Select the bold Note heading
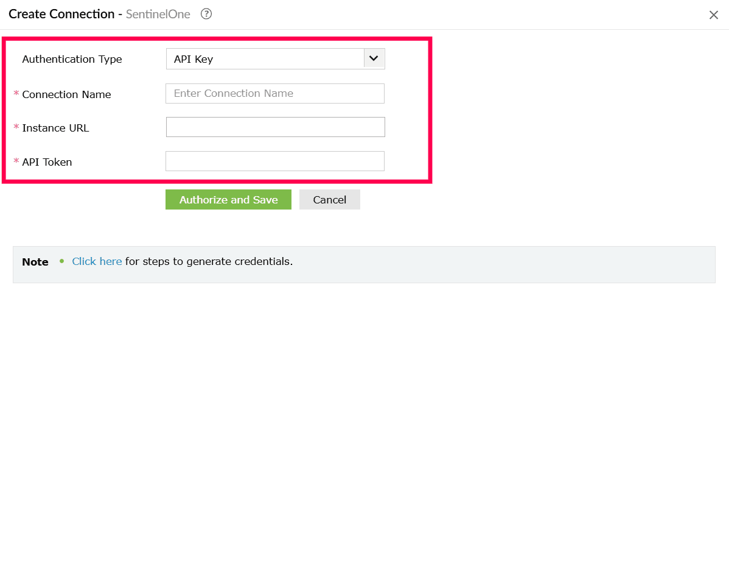Screen dimensions: 729x575 (x=35, y=262)
